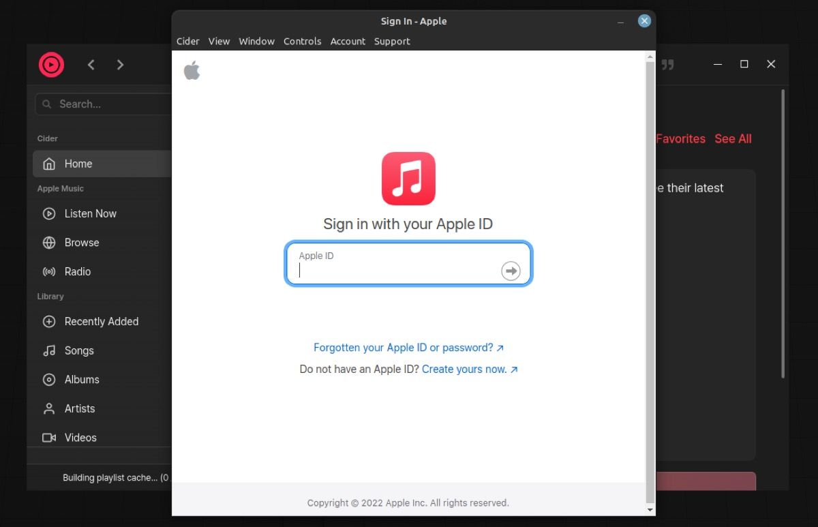Click the Search field in Cider sidebar

click(104, 104)
